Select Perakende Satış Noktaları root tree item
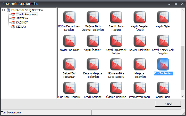Viewport: 186px width, 116px height. [x=27, y=10]
